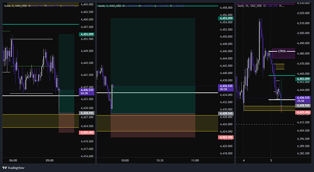
Task: Click the 09:00 time label on 5-minute chart
Action: pyautogui.click(x=50, y=160)
